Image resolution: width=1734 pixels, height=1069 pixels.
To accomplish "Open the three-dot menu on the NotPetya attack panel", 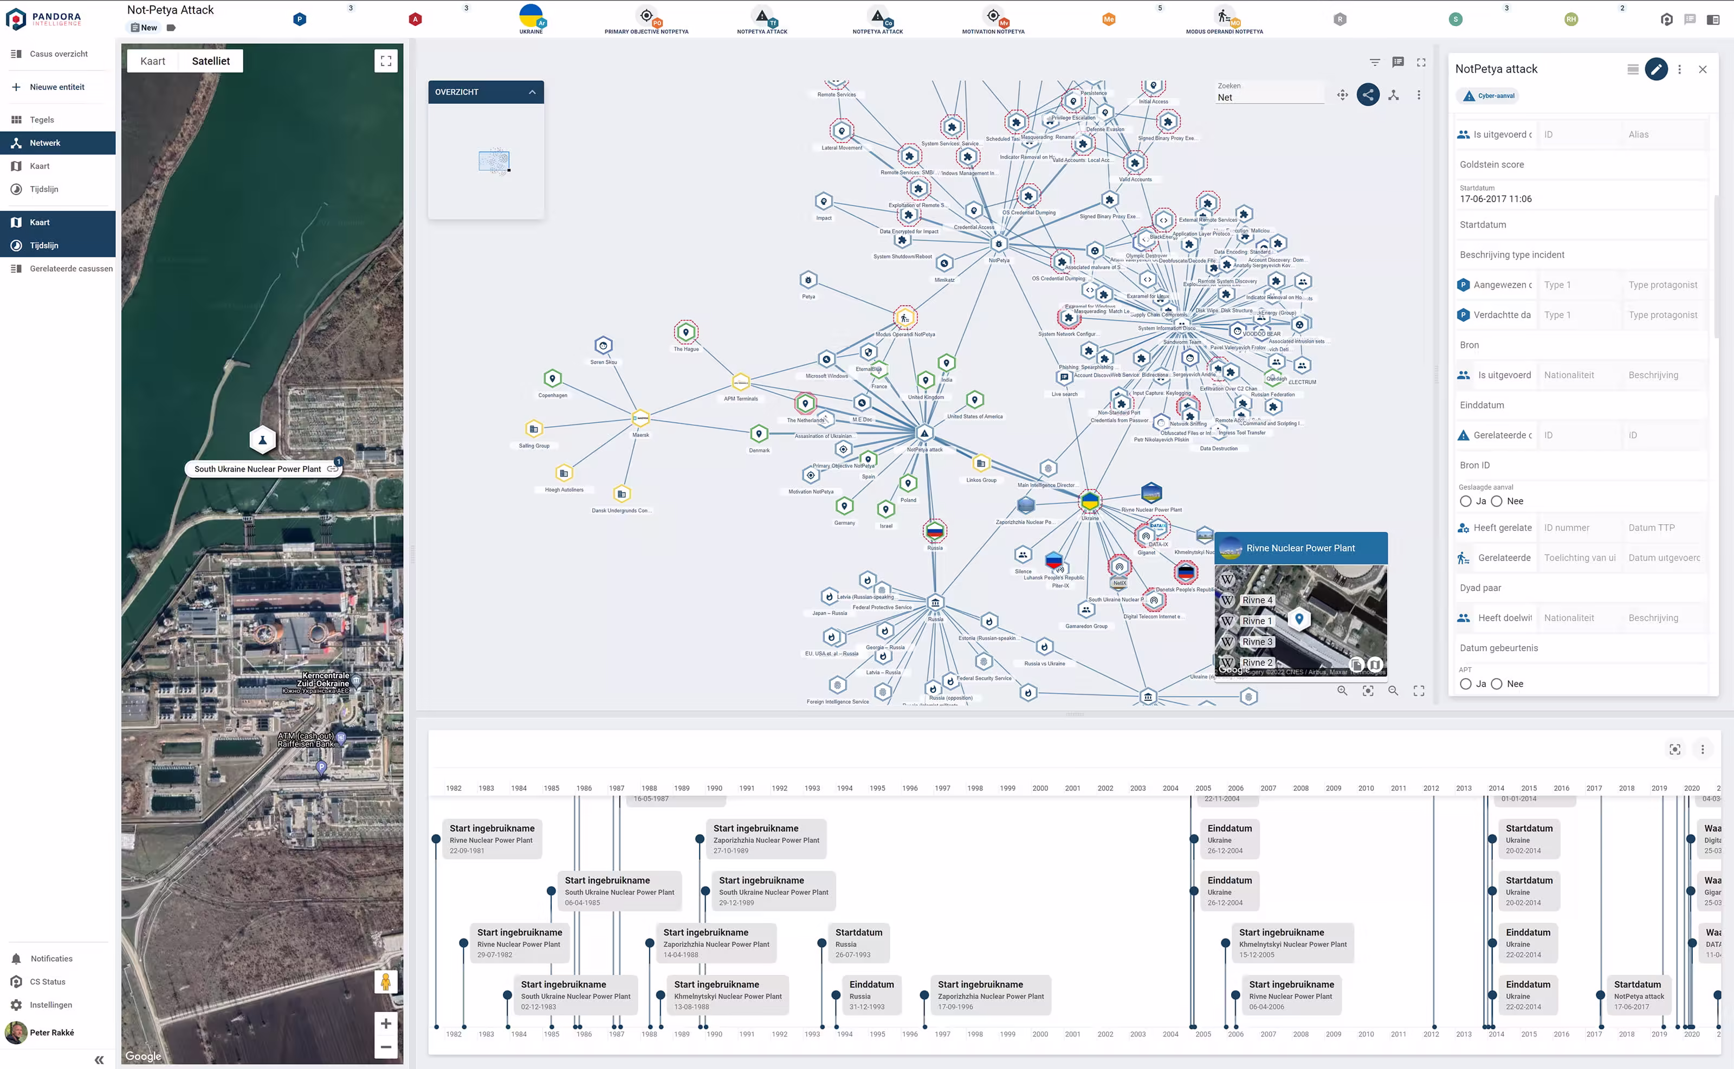I will (x=1680, y=69).
